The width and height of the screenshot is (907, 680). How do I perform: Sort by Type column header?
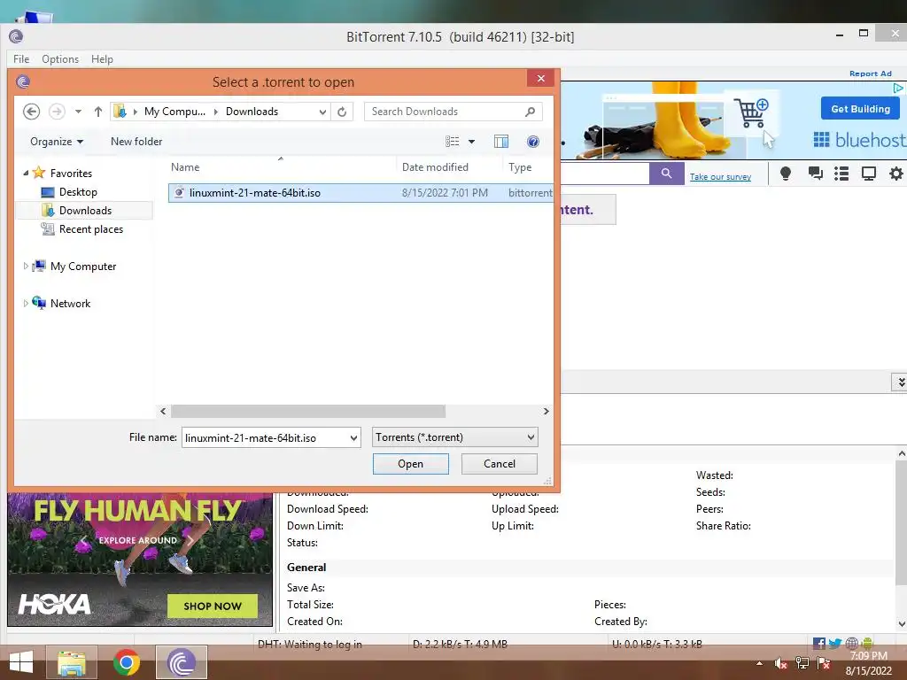[x=520, y=167]
